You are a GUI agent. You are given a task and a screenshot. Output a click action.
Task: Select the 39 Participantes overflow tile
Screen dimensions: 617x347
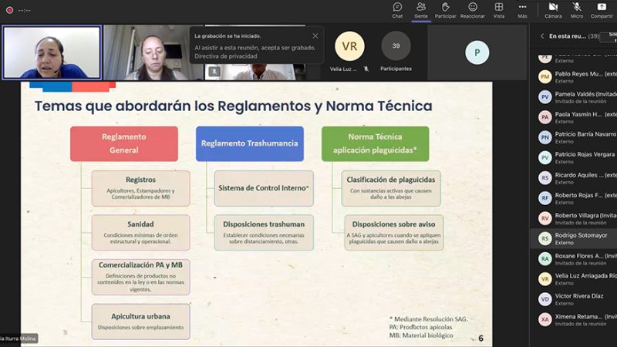pos(396,51)
